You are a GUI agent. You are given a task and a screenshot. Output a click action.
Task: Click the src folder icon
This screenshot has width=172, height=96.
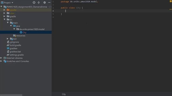point(8,19)
